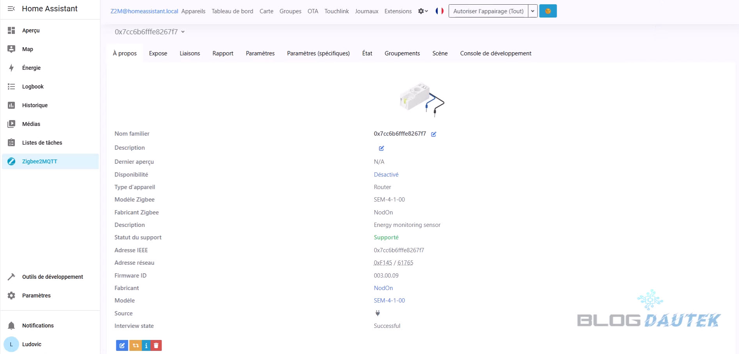Open the Console de développement tab

(x=495, y=53)
